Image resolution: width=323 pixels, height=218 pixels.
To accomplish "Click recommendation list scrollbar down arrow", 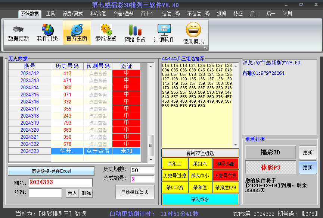I will pos(236,145).
